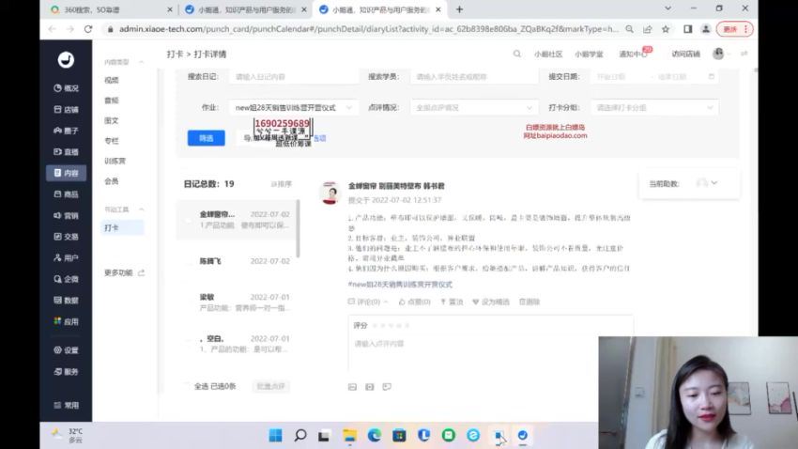Viewport: 798px width, 449px height.
Task: Expand the 点评情况 review status dropdown
Action: (474, 108)
